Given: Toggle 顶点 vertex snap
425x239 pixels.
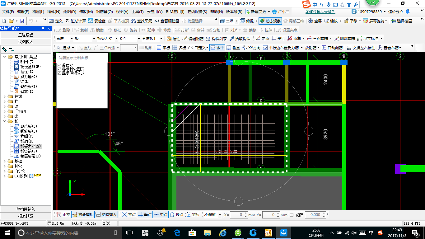Looking at the screenshot, I should pyautogui.click(x=176, y=215).
